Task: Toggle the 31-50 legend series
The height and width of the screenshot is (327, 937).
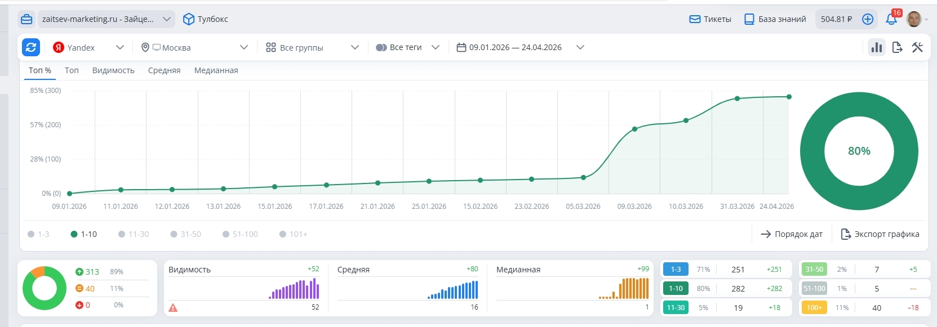Action: pyautogui.click(x=185, y=234)
